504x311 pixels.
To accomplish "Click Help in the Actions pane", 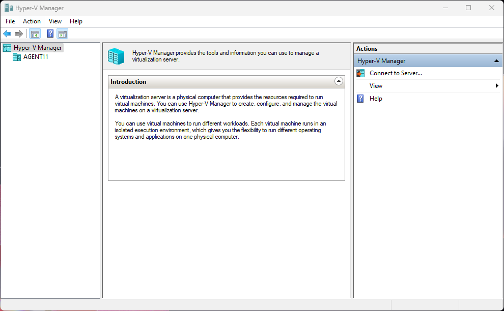I will tap(376, 99).
